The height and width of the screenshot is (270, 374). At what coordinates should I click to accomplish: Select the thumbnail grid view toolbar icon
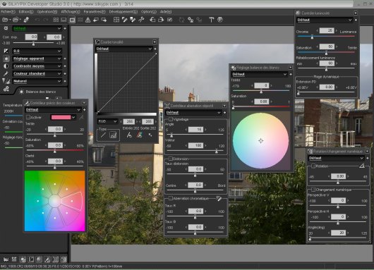[x=56, y=20]
